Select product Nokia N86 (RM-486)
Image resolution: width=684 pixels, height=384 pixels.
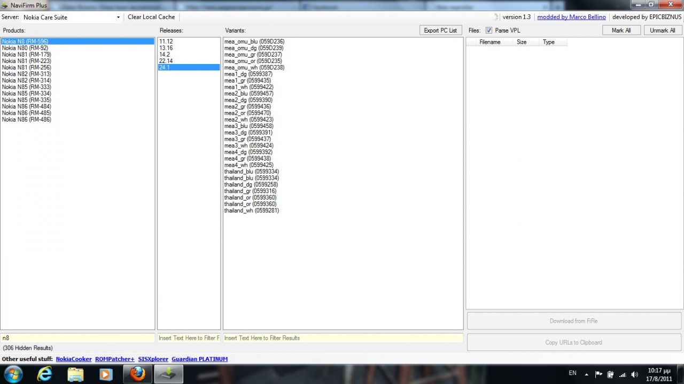[77, 119]
